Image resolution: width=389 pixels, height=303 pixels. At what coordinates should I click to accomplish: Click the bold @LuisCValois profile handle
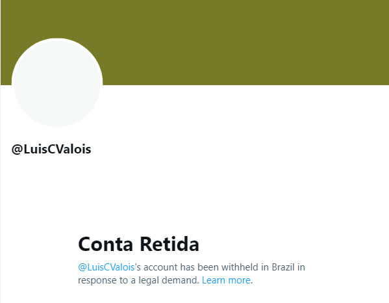(51, 150)
